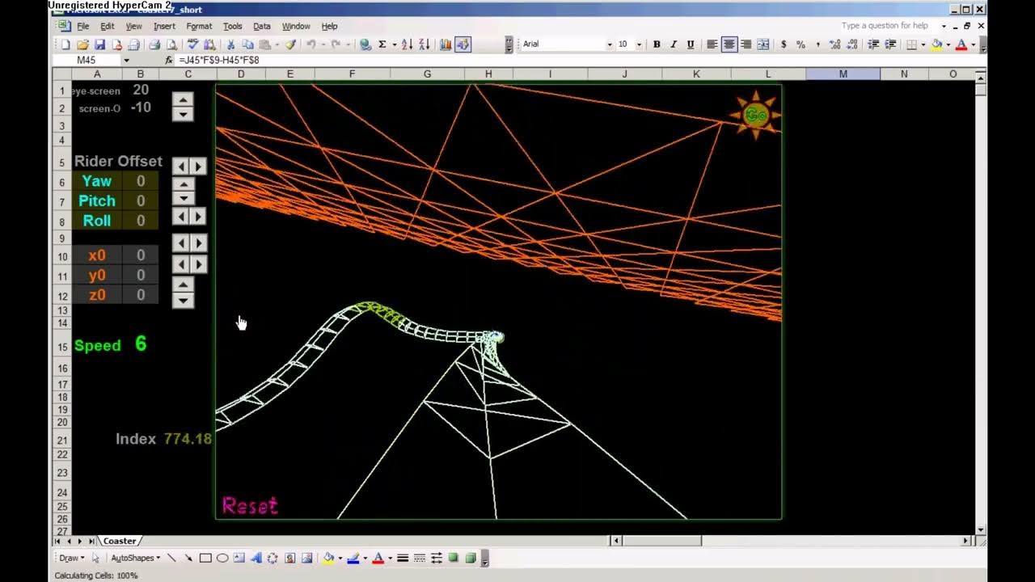The image size is (1035, 582).
Task: Click the Roll left arrow button
Action: (180, 216)
